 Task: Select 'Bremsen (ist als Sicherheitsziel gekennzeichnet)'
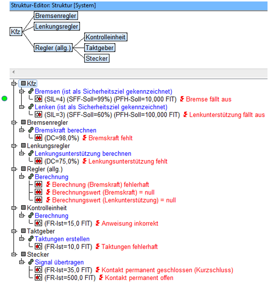[x=103, y=92]
